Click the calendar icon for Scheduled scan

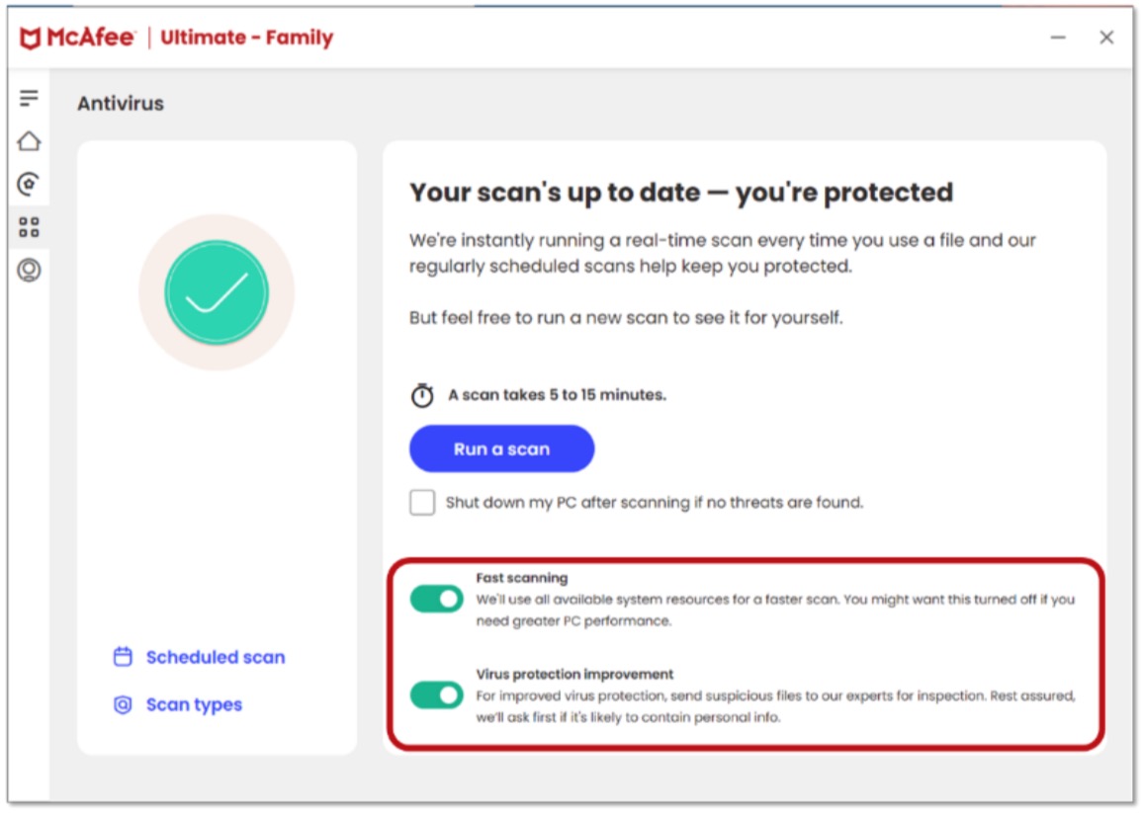[x=123, y=657]
